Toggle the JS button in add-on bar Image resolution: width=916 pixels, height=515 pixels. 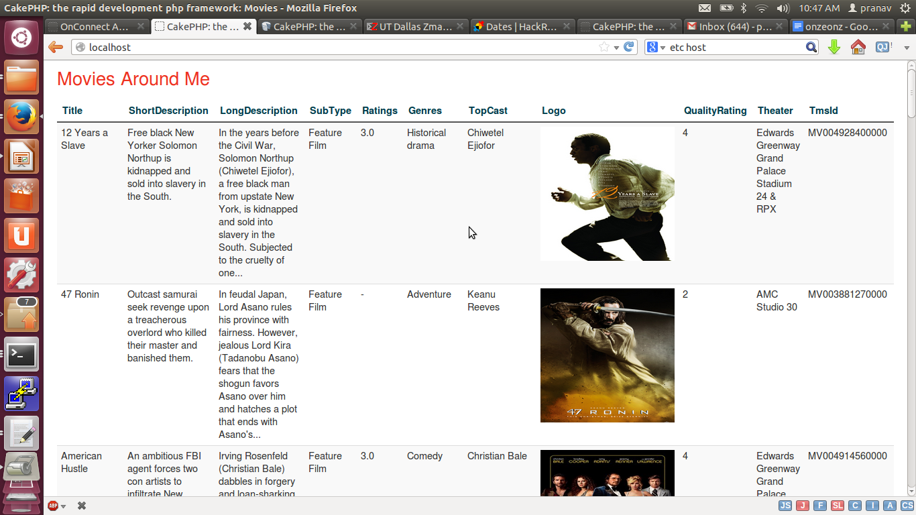tap(785, 506)
